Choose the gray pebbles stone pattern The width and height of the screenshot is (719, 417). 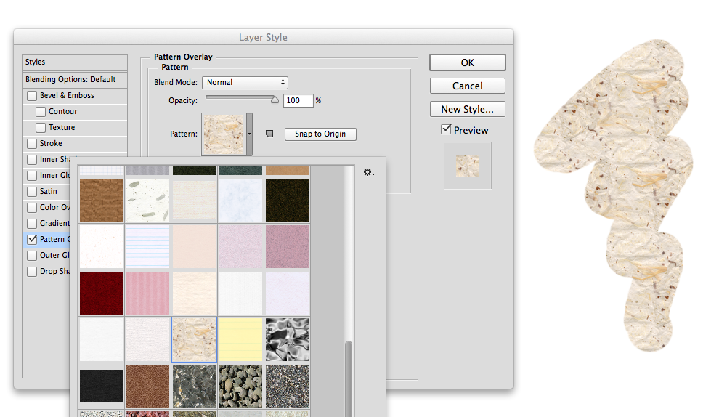[x=240, y=386]
